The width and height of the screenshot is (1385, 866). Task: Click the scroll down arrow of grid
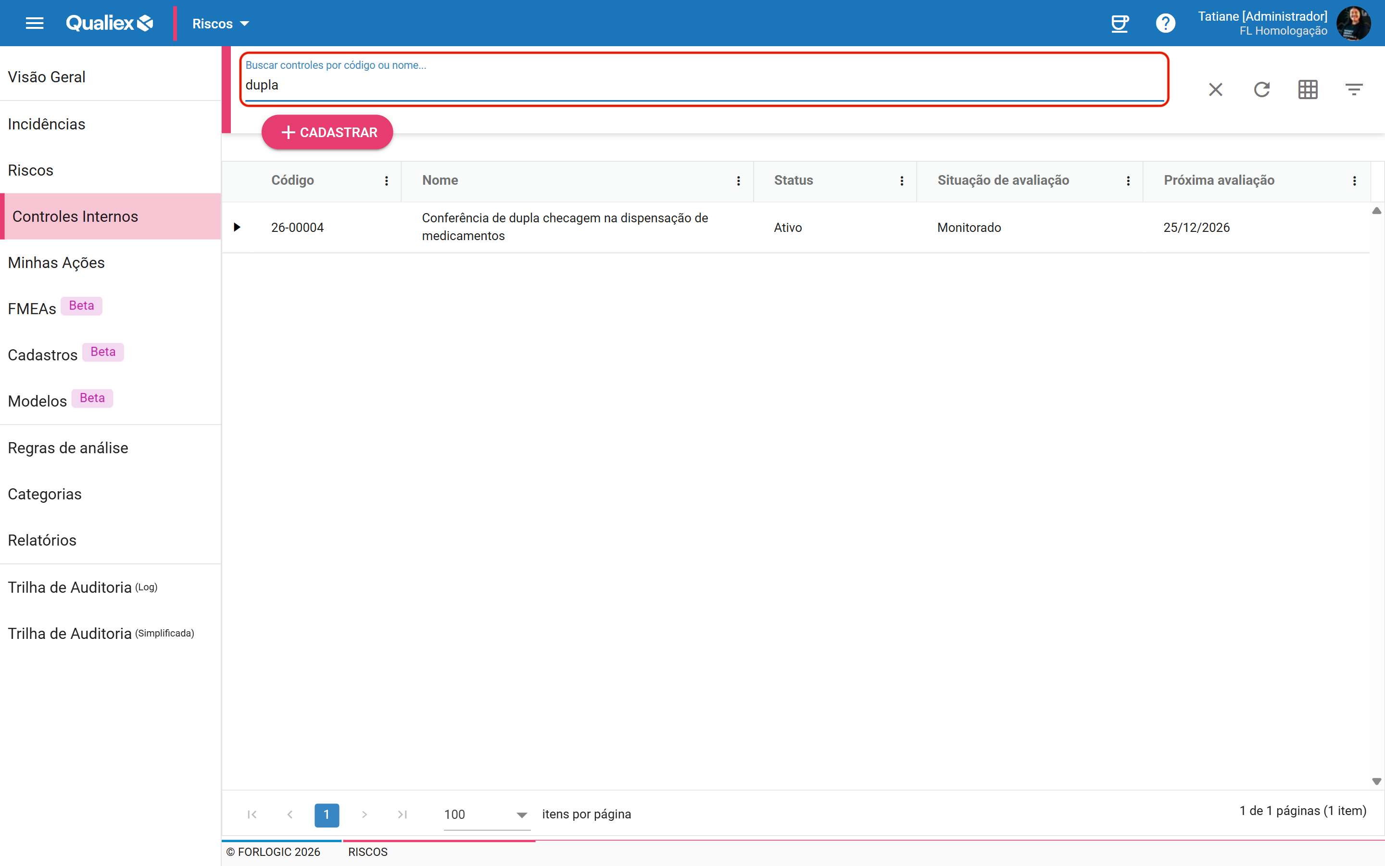pos(1376,781)
